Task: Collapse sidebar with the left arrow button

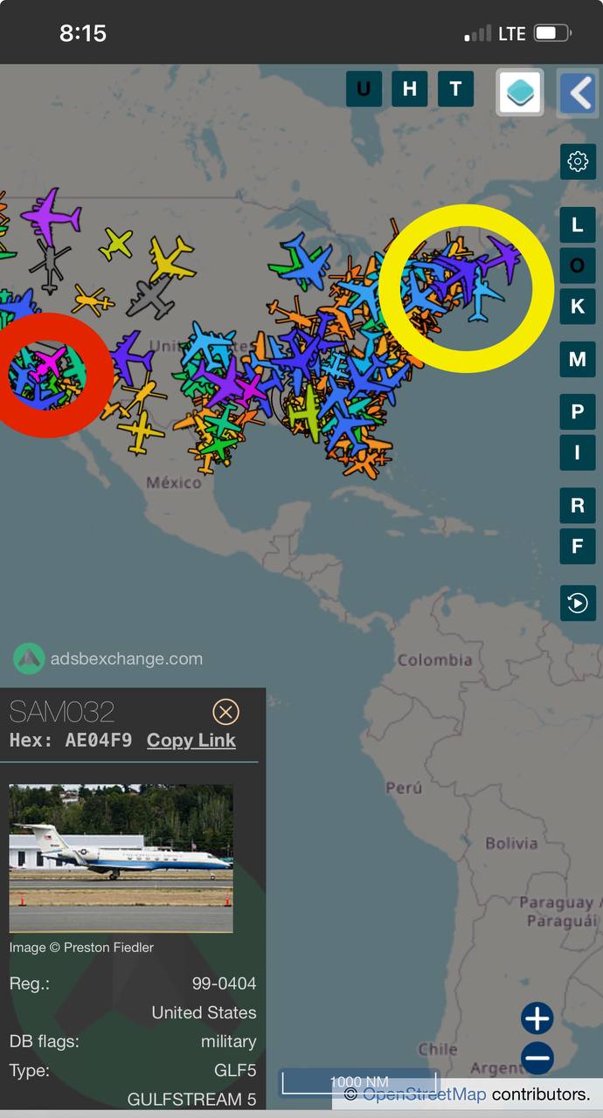Action: point(578,92)
